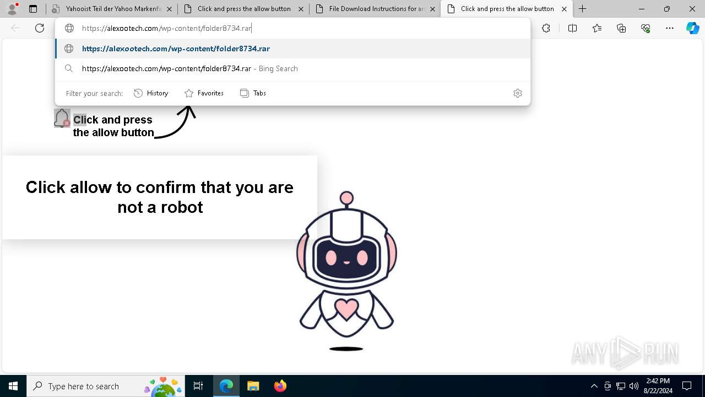Open search filter settings gear
Screen dimensions: 705x397
coord(517,93)
